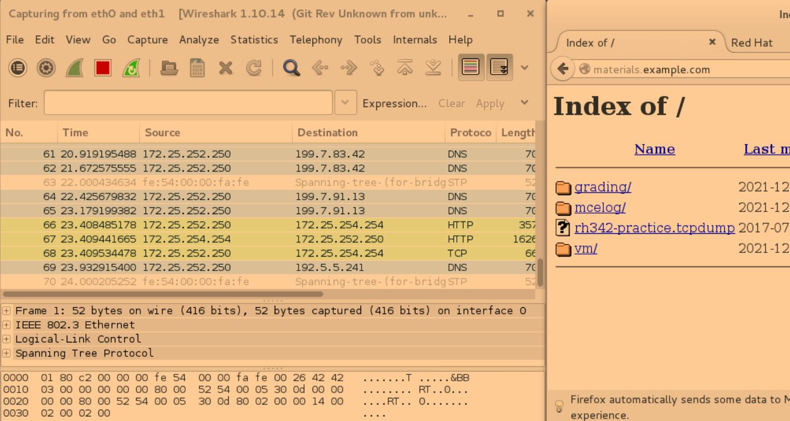Open the grading/ folder link in Firefox
Viewport: 790px width, 421px height.
[603, 187]
